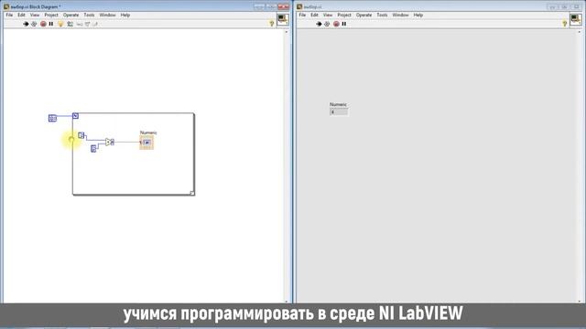The image size is (586, 329).
Task: Open Operate menu in front panel window
Action: click(x=364, y=15)
